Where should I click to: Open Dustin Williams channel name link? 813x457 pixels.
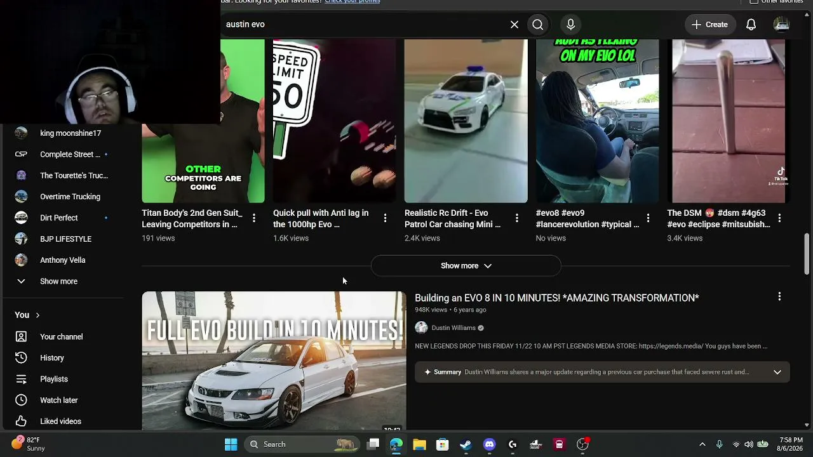(454, 328)
